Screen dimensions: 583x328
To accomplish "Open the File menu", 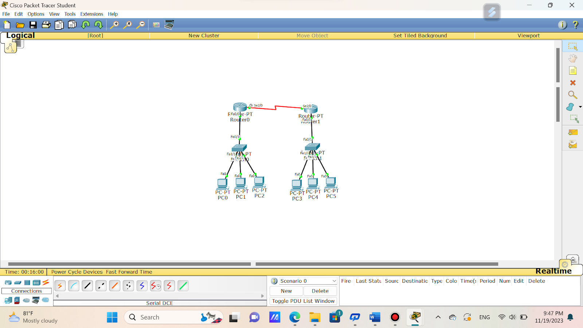I will click(x=6, y=14).
